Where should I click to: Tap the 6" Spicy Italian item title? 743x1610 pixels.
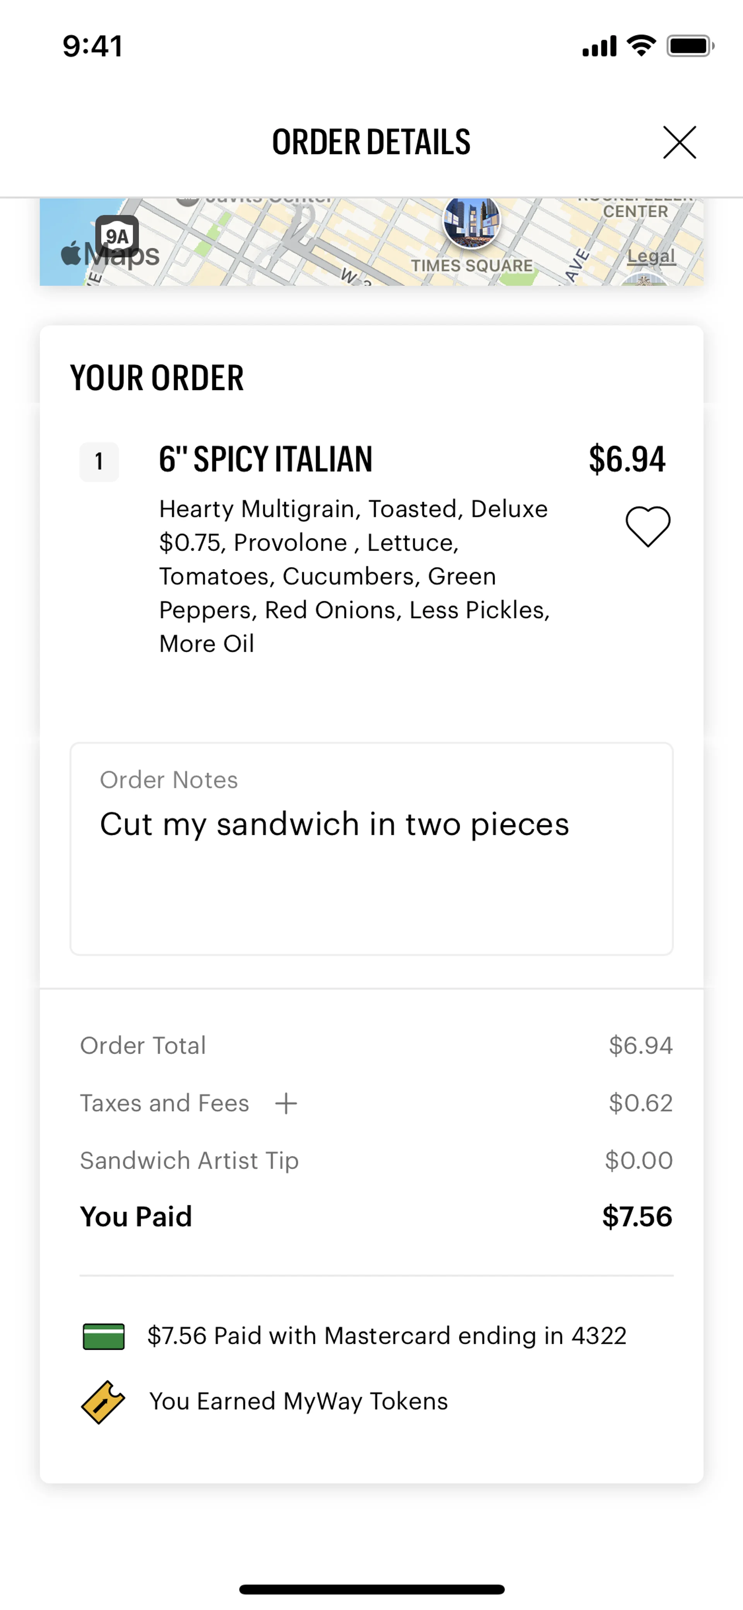click(x=265, y=459)
